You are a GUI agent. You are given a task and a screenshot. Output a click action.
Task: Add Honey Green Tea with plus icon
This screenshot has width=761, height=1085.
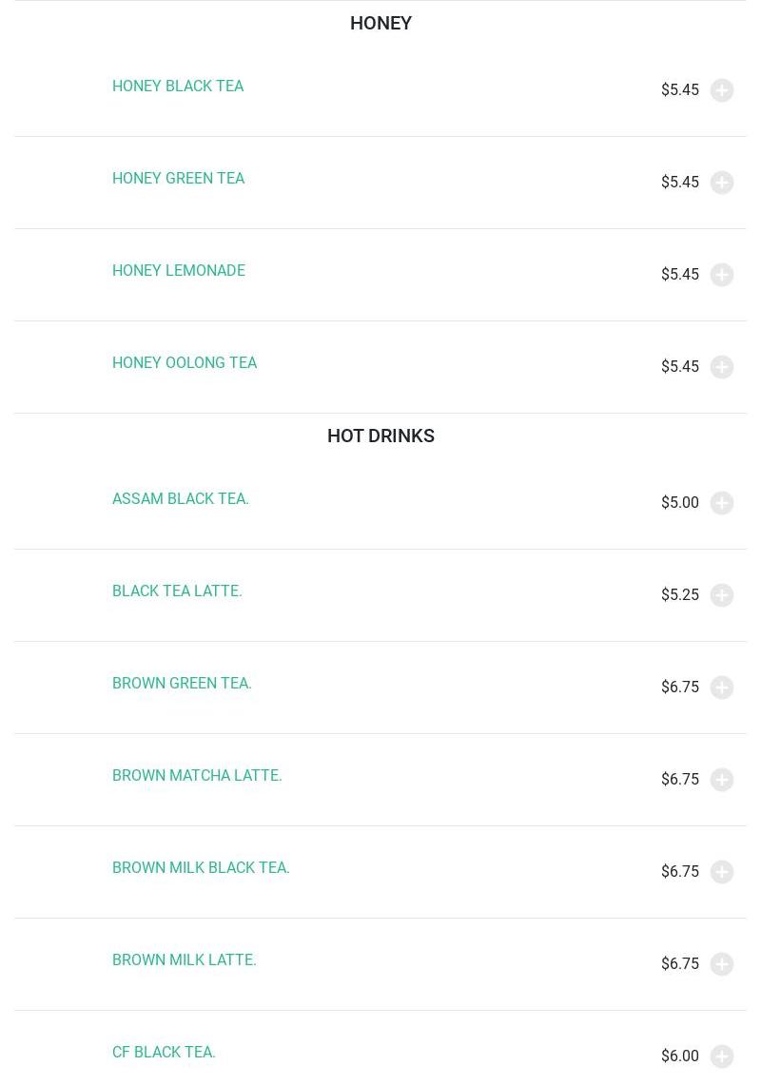[x=722, y=183]
